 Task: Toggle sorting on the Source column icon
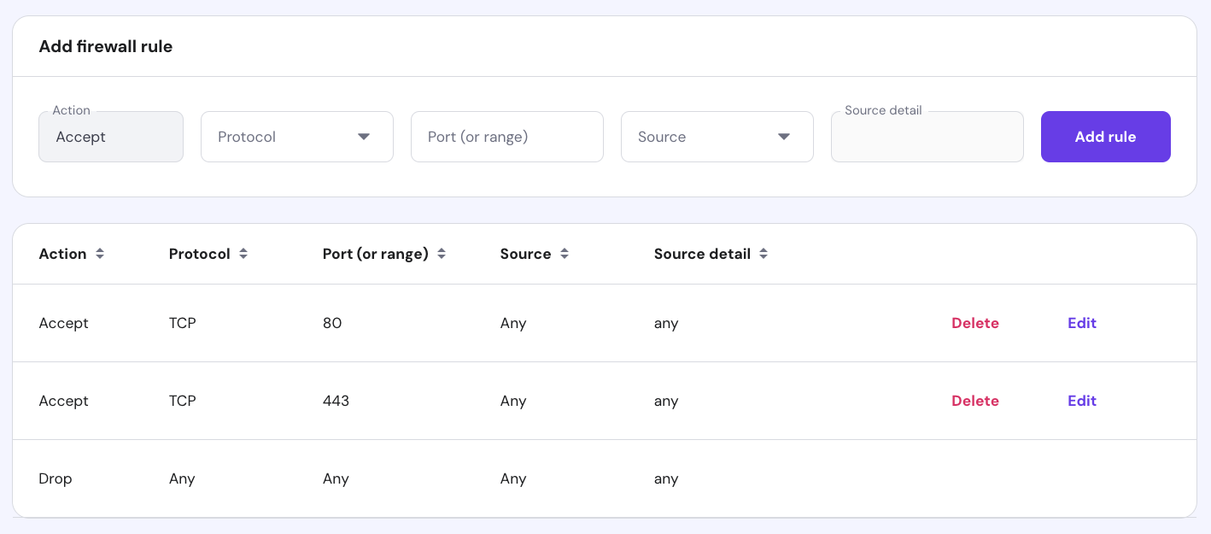point(565,254)
